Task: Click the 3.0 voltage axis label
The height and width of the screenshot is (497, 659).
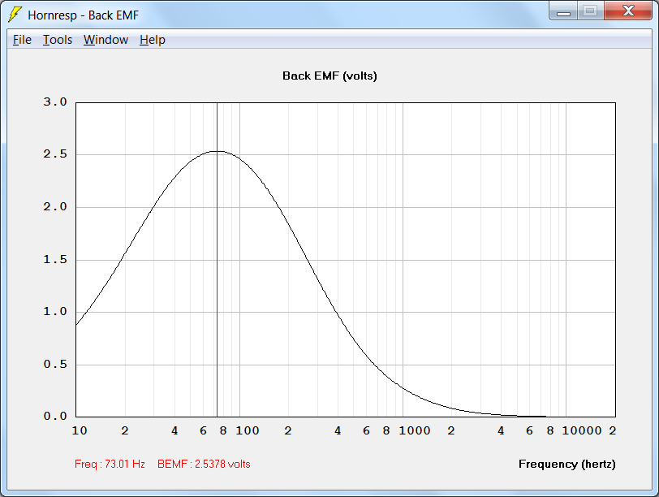Action: (x=55, y=102)
